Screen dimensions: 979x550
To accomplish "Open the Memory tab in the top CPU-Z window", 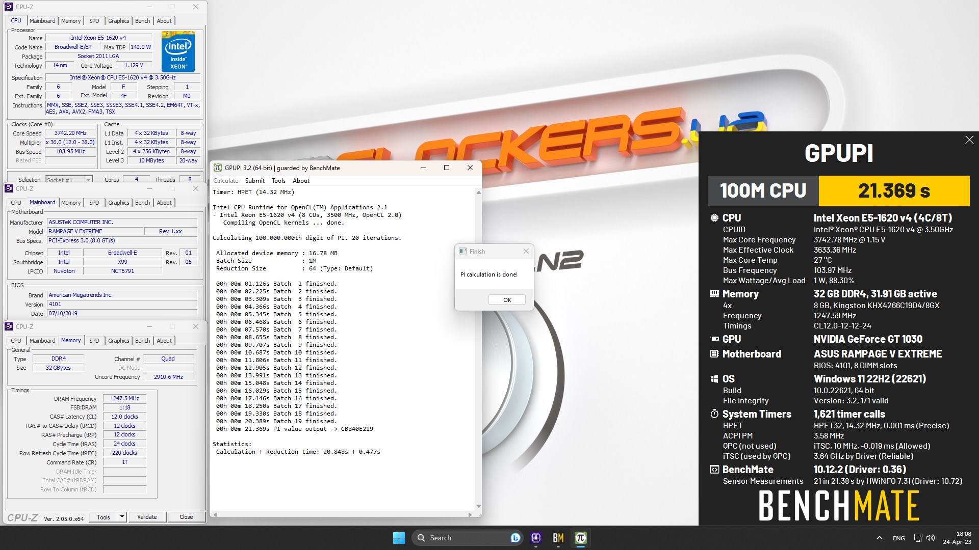I will click(71, 21).
